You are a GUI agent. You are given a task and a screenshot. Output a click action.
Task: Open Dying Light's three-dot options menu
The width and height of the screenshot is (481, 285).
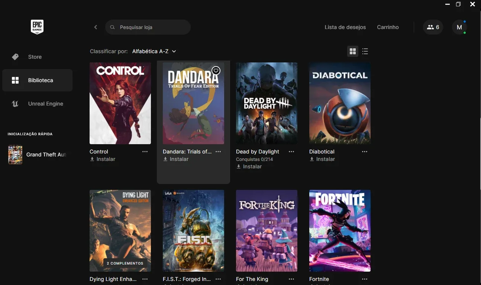(145, 279)
